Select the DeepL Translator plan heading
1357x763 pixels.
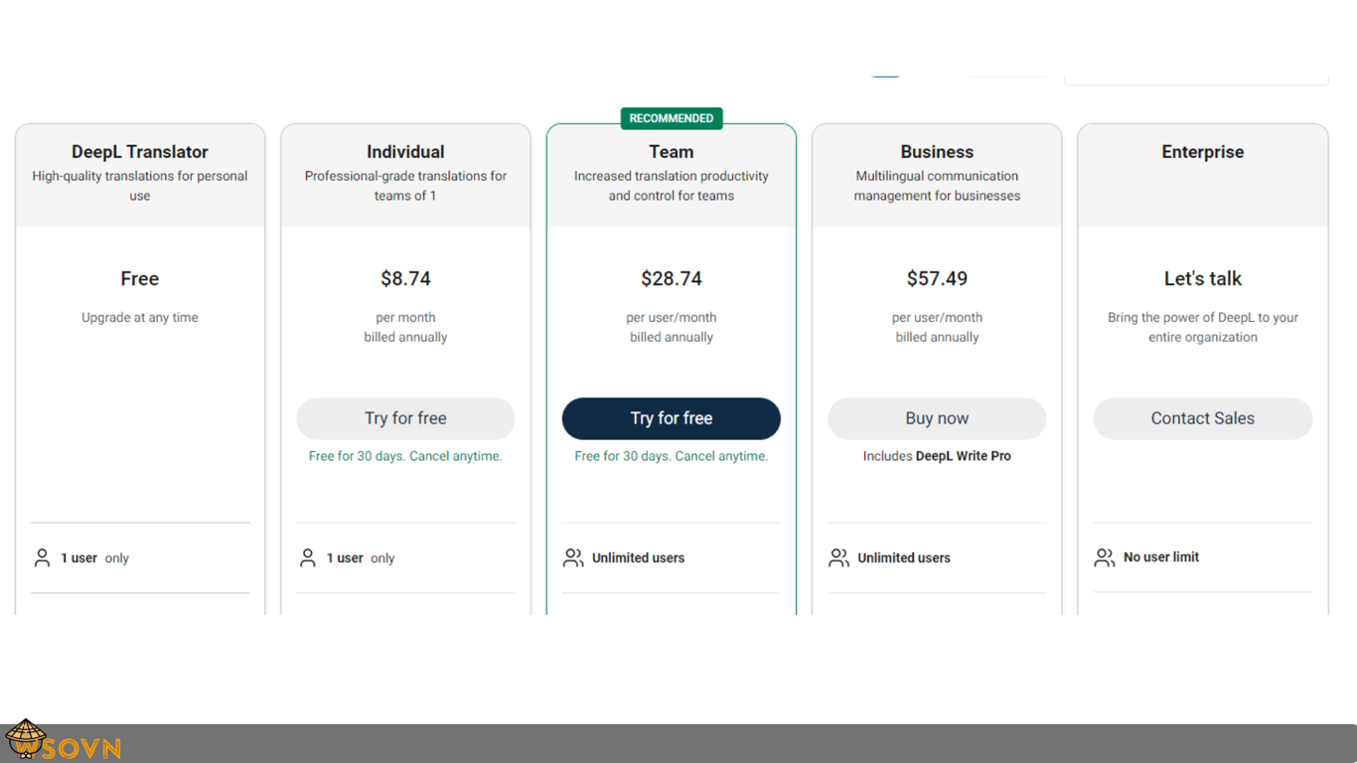click(140, 152)
